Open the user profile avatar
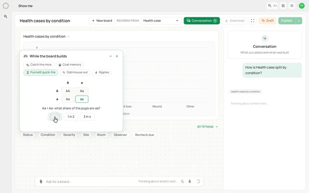The width and height of the screenshot is (309, 193). 301,6
